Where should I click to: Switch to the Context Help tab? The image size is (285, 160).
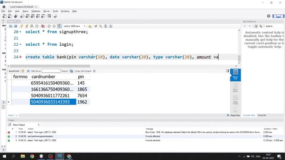[x=249, y=115]
